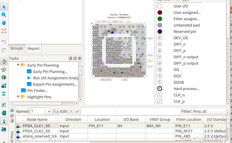Click the Fitter Location column header
Image resolution: width=232 pixels, height=143 pixels.
(189, 119)
